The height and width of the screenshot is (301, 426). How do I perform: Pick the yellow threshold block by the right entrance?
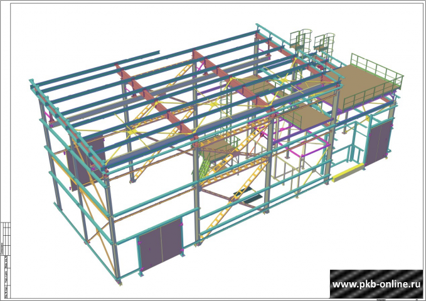point(348,172)
